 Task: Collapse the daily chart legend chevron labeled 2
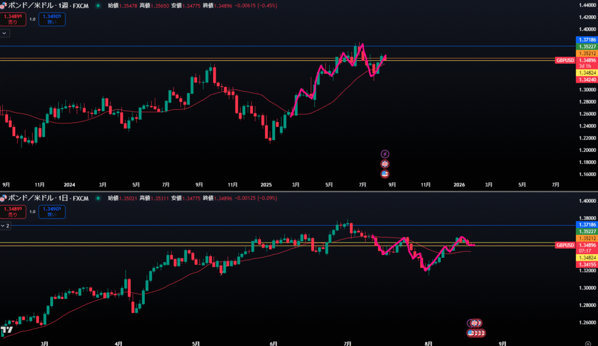tap(5, 226)
